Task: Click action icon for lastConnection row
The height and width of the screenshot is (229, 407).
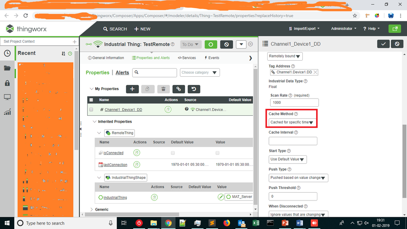Action: 137,164
